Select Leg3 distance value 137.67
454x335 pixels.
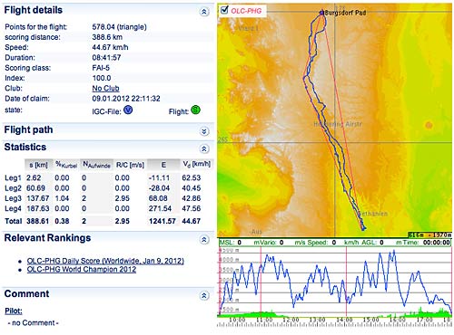pos(37,198)
